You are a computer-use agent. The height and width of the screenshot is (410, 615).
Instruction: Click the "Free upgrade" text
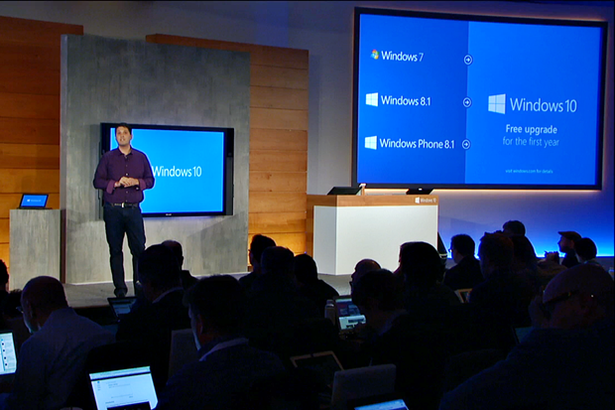531,129
